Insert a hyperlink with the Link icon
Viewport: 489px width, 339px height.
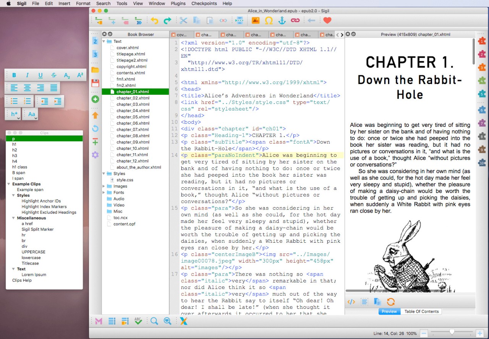pyautogui.click(x=295, y=20)
